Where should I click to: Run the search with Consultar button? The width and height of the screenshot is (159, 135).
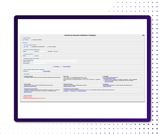coord(57,67)
